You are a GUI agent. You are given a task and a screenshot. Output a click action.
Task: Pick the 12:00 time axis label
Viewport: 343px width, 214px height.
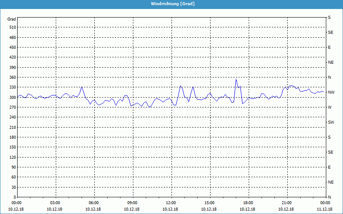pos(171,203)
